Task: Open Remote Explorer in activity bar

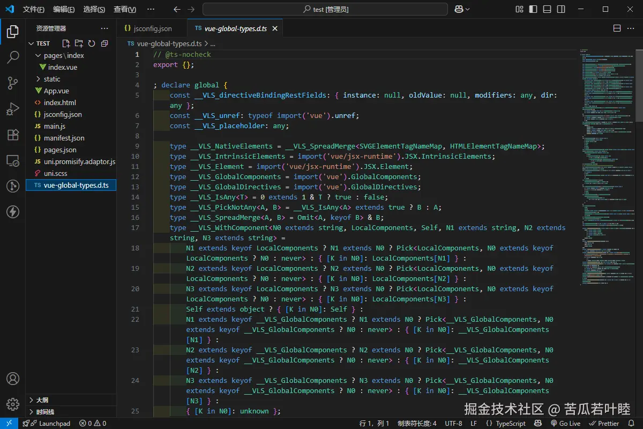Action: click(x=13, y=160)
